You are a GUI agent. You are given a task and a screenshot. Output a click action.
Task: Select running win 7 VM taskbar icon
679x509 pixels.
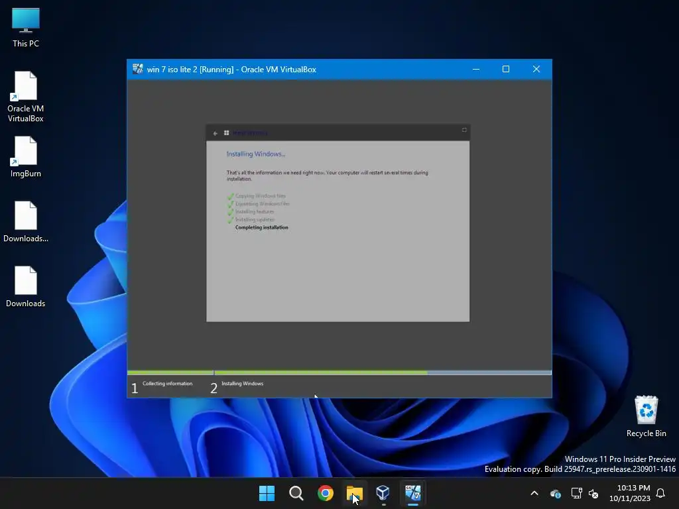coord(412,493)
